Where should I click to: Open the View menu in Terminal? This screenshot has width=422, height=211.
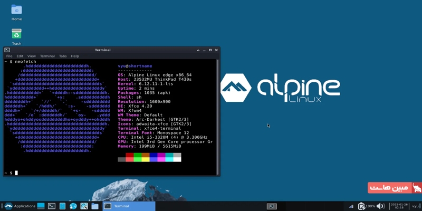(32, 56)
